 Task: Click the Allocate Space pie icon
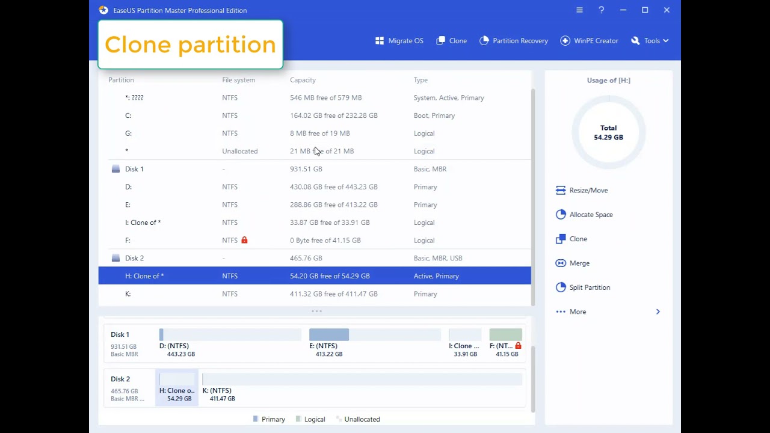(x=561, y=215)
